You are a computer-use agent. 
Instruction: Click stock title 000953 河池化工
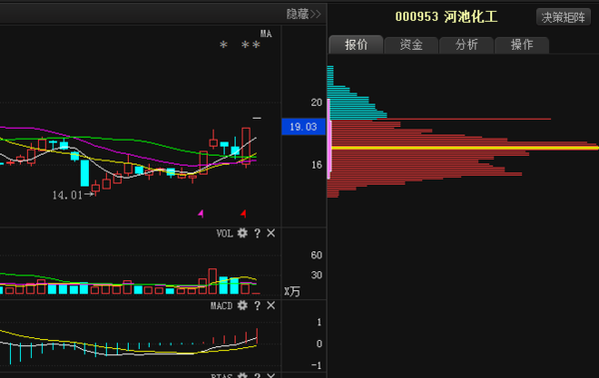click(446, 17)
